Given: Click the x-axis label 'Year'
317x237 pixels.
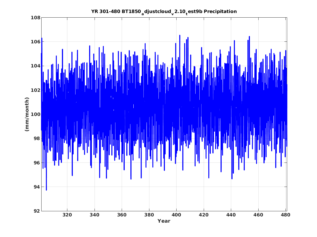Looking at the screenshot, I should coord(164,221).
